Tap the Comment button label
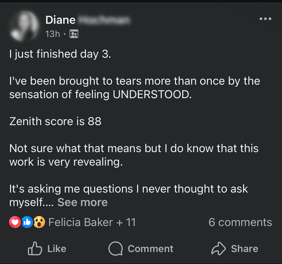282x264 pixels. click(150, 249)
